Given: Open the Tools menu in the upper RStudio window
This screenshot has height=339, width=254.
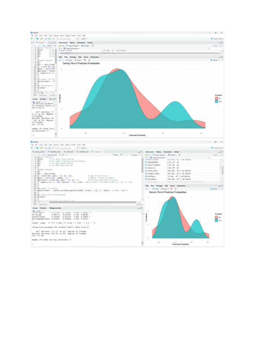Looking at the screenshot, I should 79,36.
